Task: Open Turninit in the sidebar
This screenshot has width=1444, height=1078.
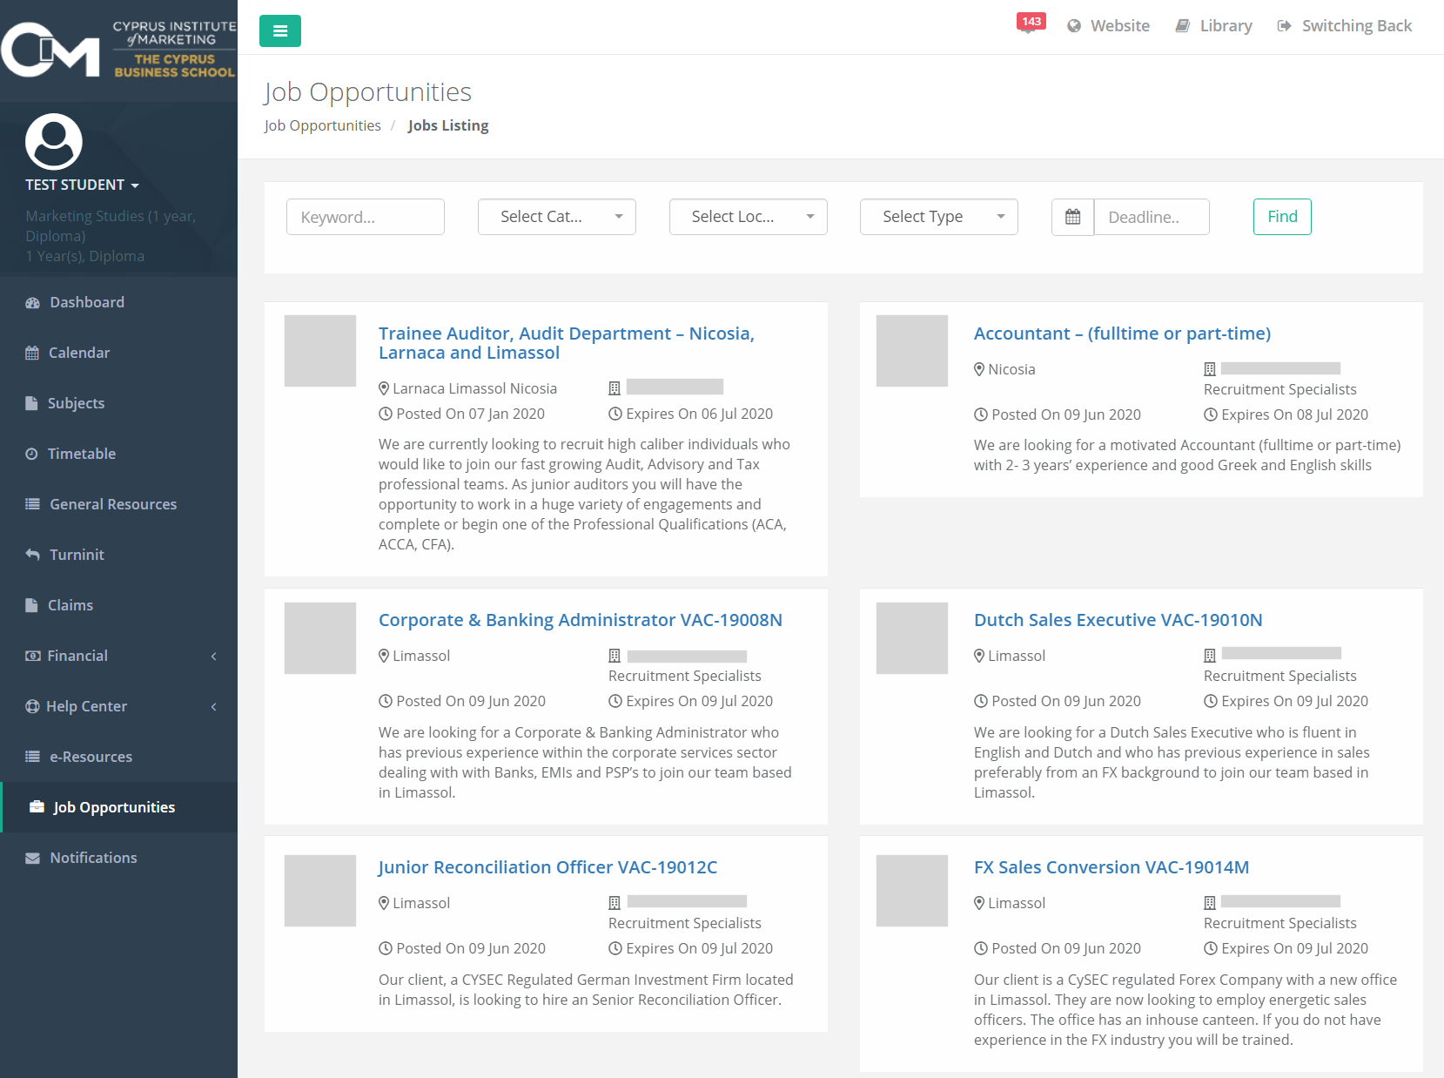Action: [118, 555]
